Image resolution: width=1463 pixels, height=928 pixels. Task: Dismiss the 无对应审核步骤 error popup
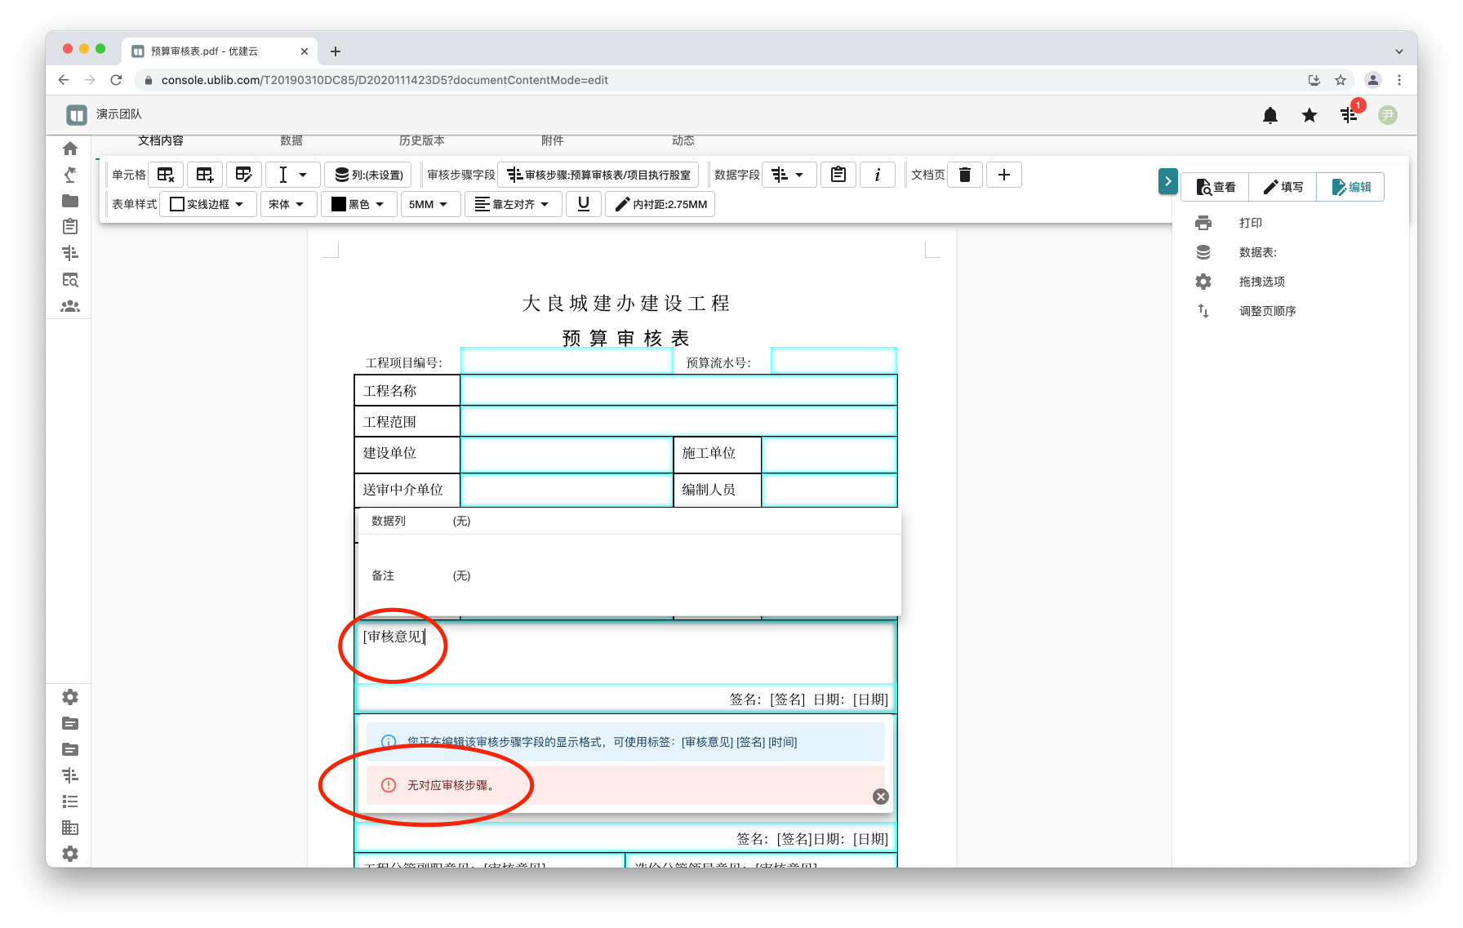click(x=881, y=797)
